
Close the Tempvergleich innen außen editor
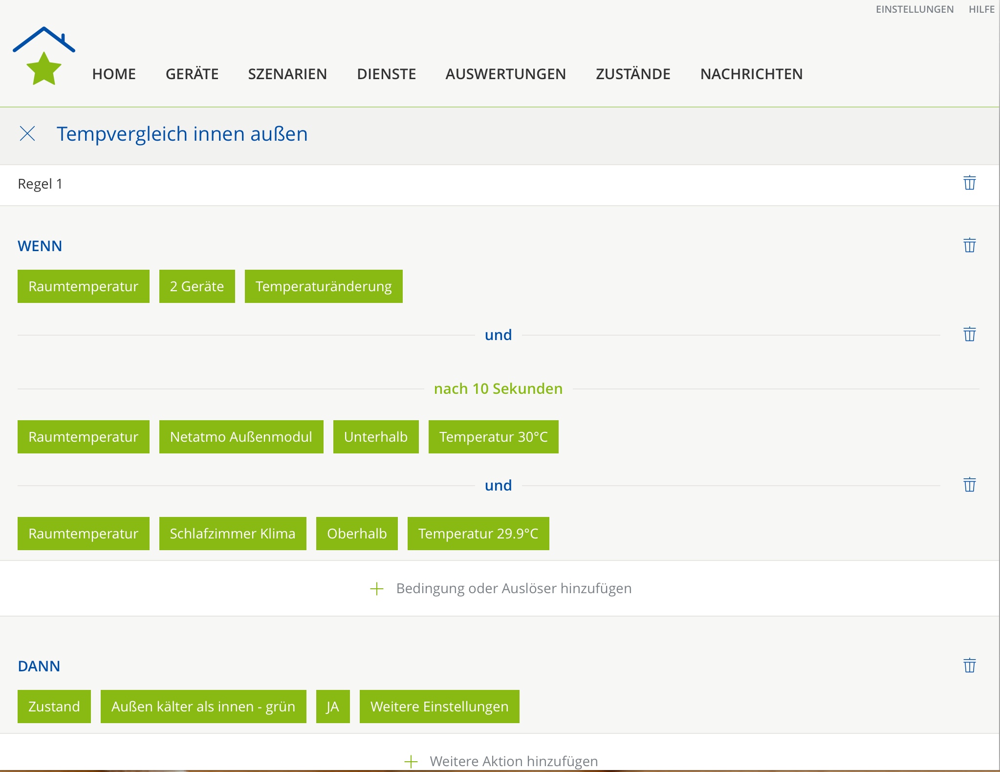pyautogui.click(x=27, y=133)
